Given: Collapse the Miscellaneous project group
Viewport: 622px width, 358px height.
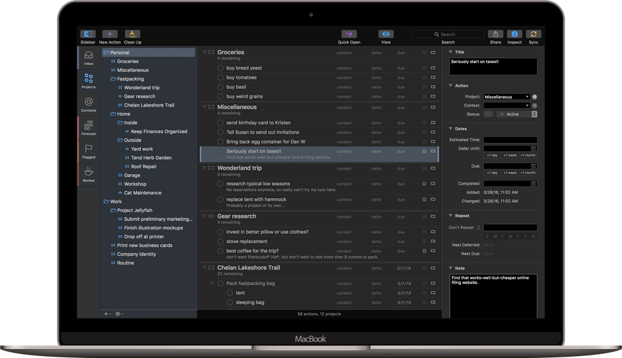Looking at the screenshot, I should (x=205, y=107).
